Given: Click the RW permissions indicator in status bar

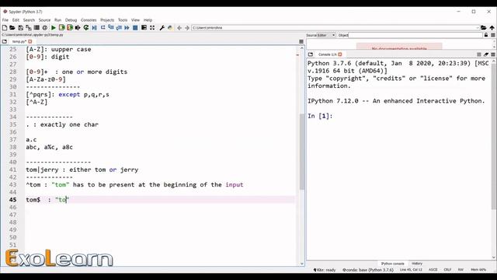Looking at the screenshot, I should [461, 270].
